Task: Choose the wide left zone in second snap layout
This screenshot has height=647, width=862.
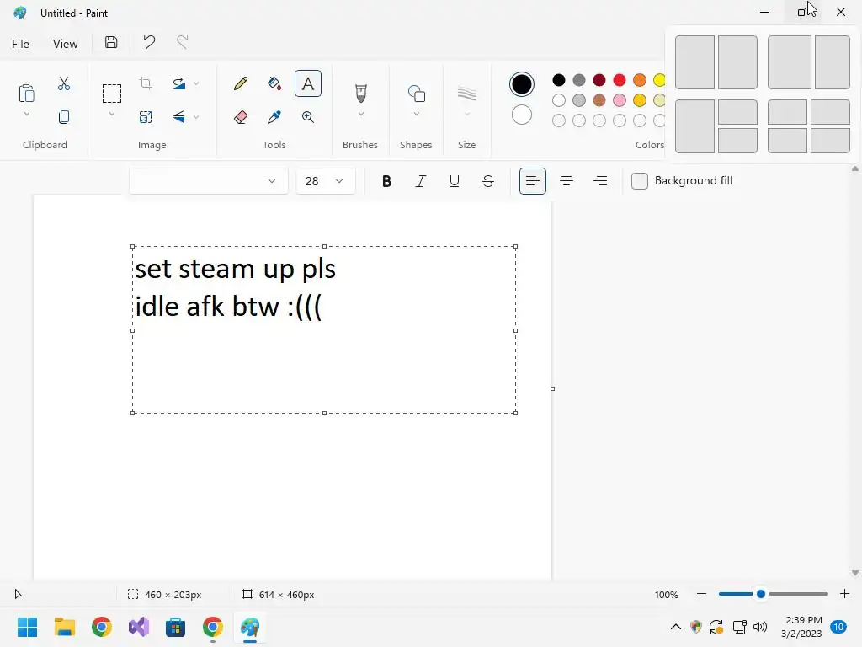Action: (x=790, y=62)
